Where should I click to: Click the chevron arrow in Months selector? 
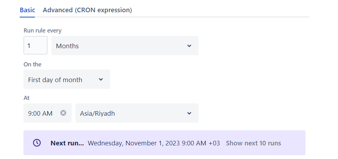tap(189, 46)
